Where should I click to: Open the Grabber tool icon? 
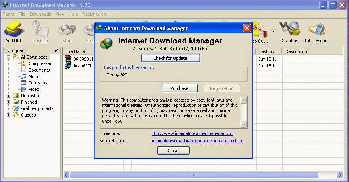pos(289,32)
